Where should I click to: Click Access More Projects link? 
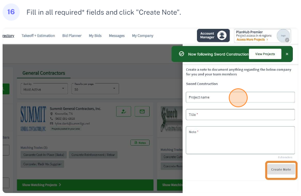coord(252,40)
